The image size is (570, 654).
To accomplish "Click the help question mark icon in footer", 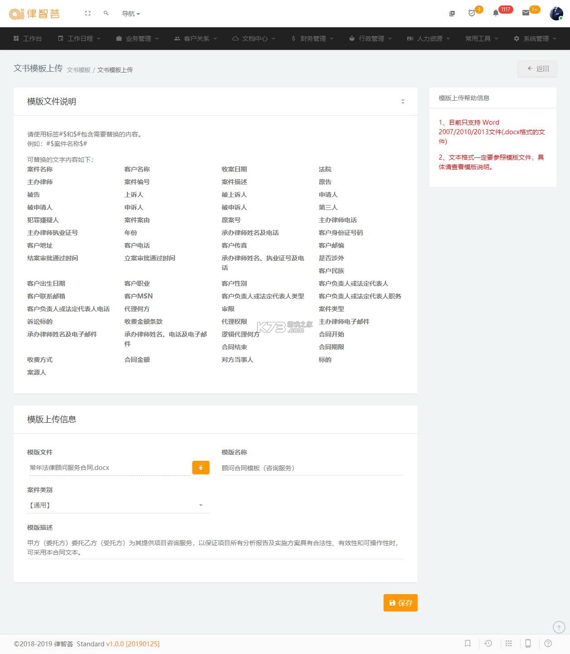I will (548, 643).
